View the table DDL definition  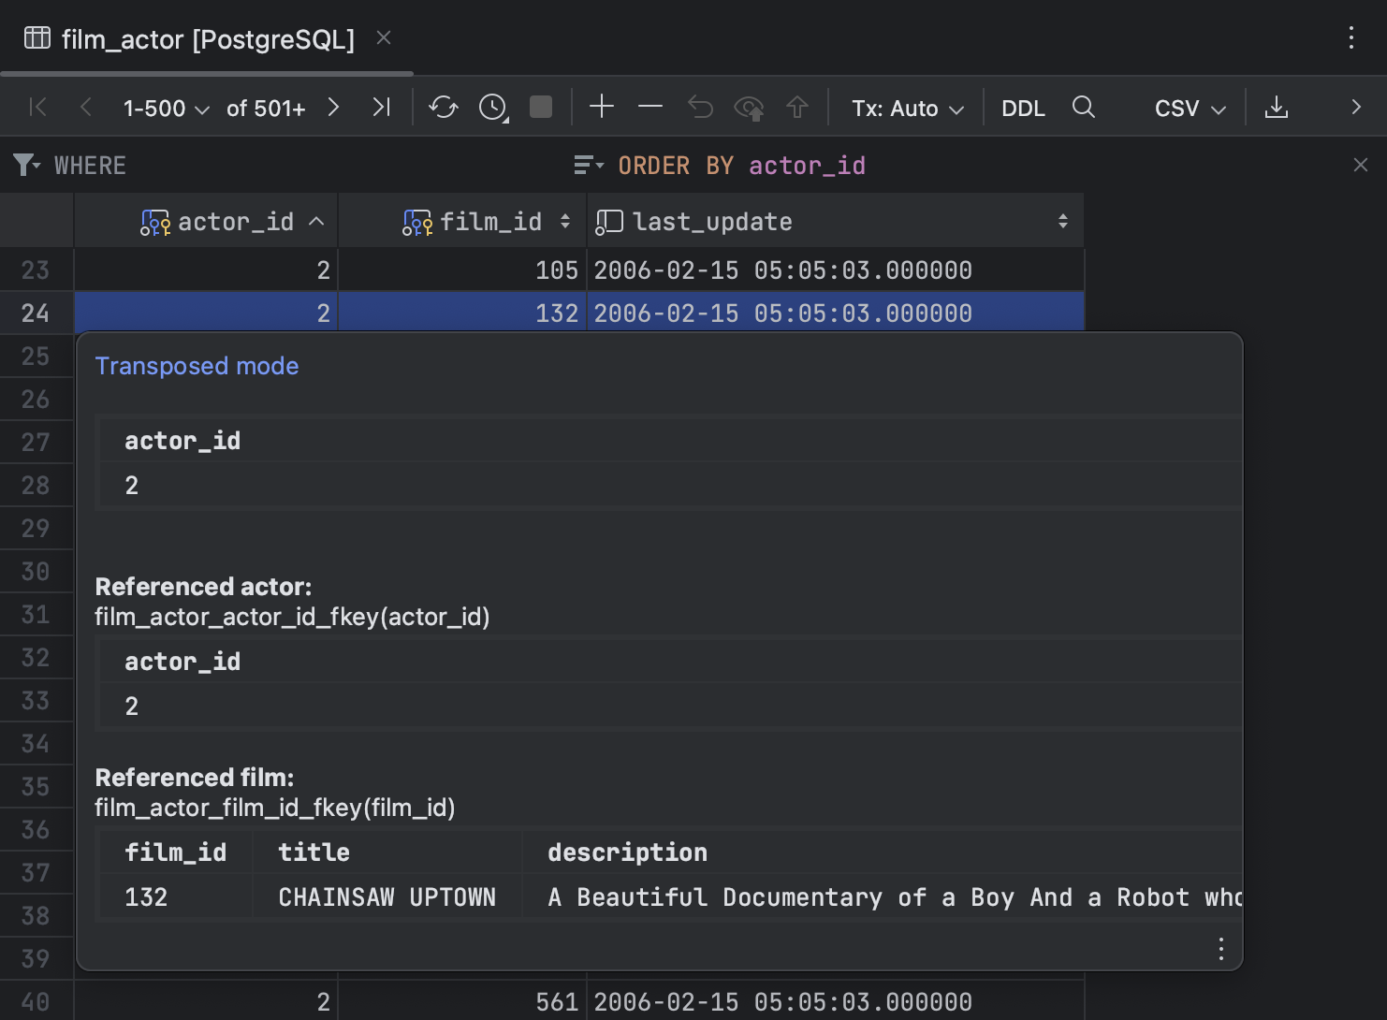coord(1023,108)
